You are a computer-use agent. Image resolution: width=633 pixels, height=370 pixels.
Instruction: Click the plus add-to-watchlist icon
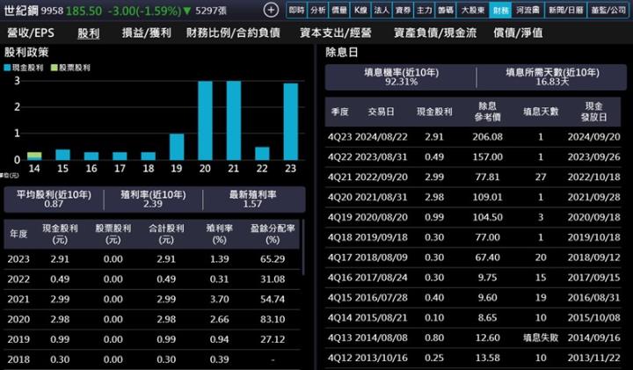click(x=271, y=10)
